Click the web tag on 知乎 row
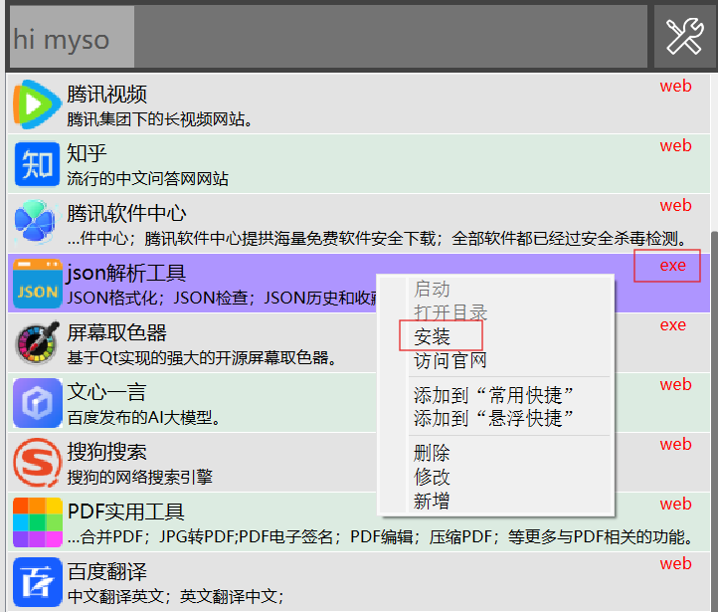The height and width of the screenshot is (612, 718). pos(675,145)
